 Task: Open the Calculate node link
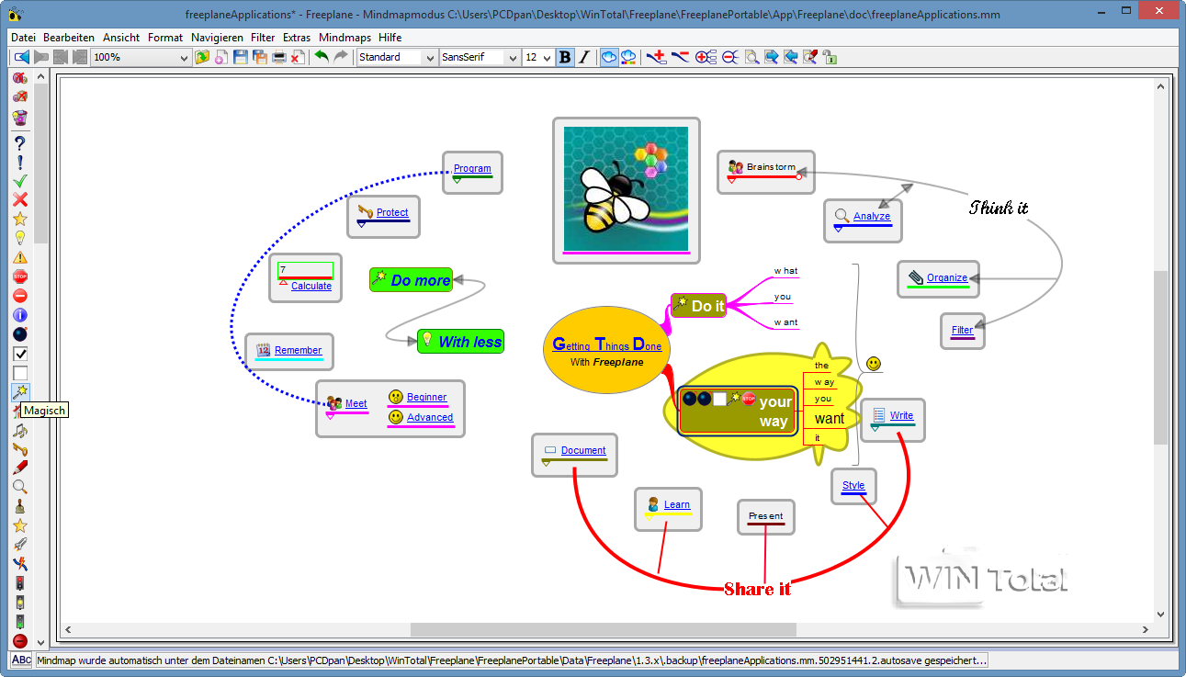(311, 286)
